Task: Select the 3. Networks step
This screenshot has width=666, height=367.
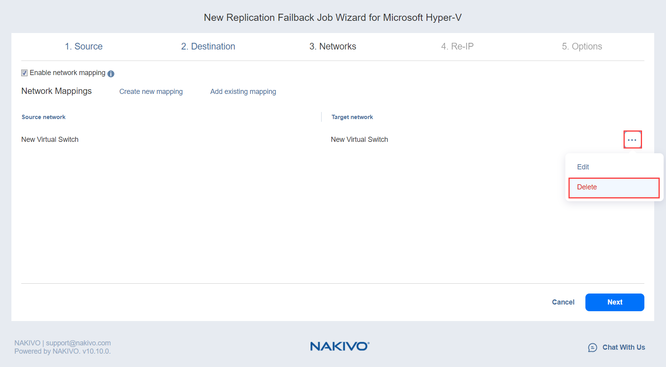Action: (333, 46)
